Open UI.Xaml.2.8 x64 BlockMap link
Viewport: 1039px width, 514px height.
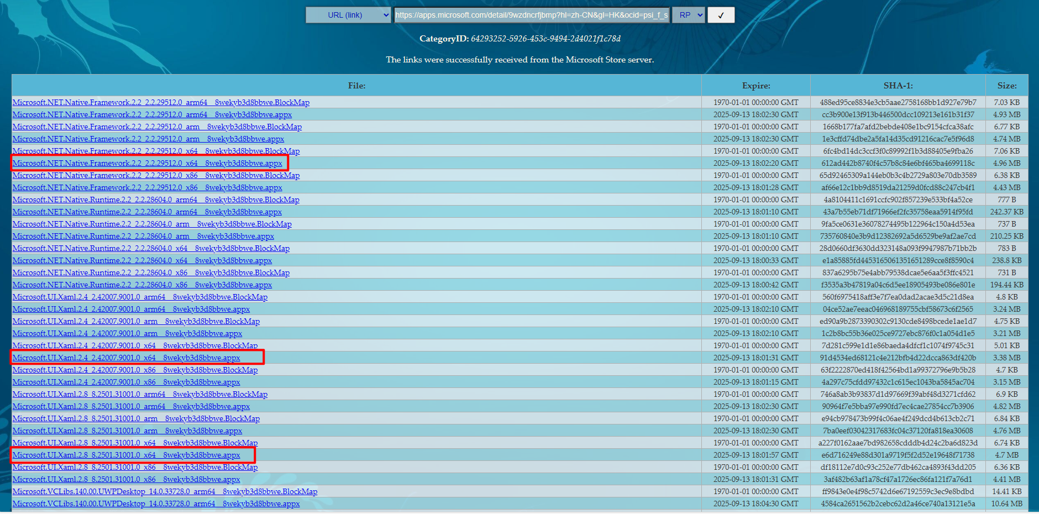click(135, 443)
